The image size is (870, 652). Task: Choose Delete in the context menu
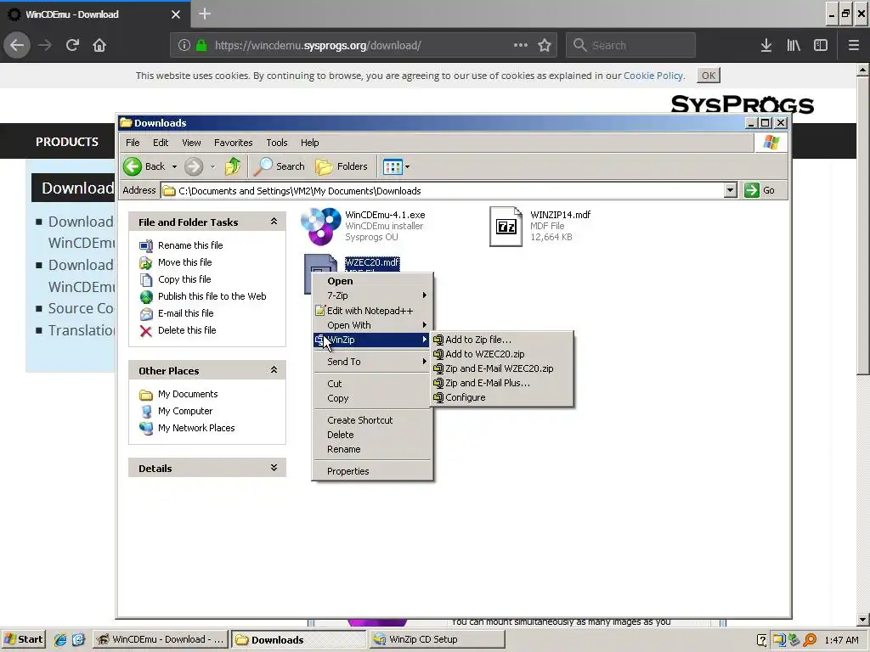(x=372, y=435)
